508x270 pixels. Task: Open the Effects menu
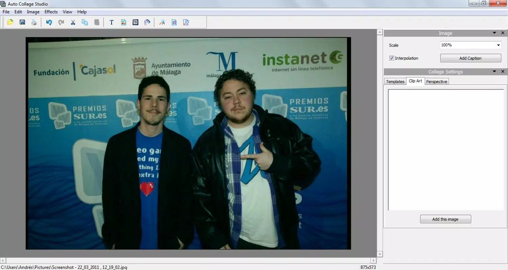click(51, 12)
